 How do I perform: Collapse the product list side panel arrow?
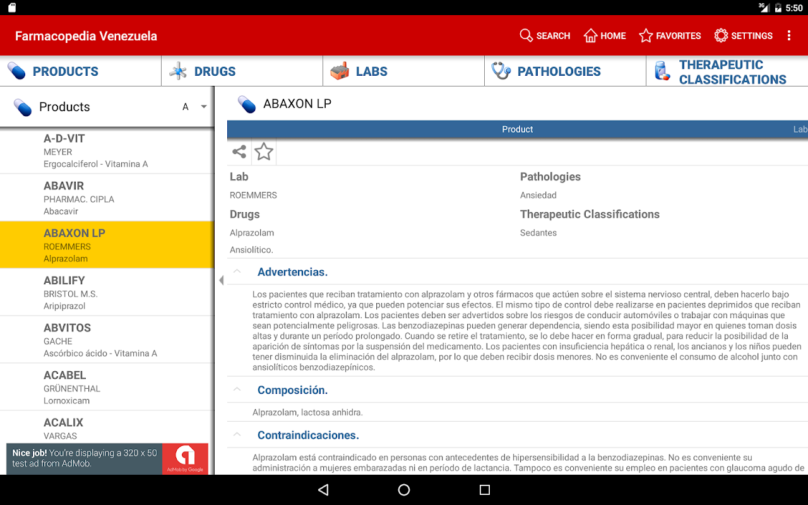tap(221, 280)
